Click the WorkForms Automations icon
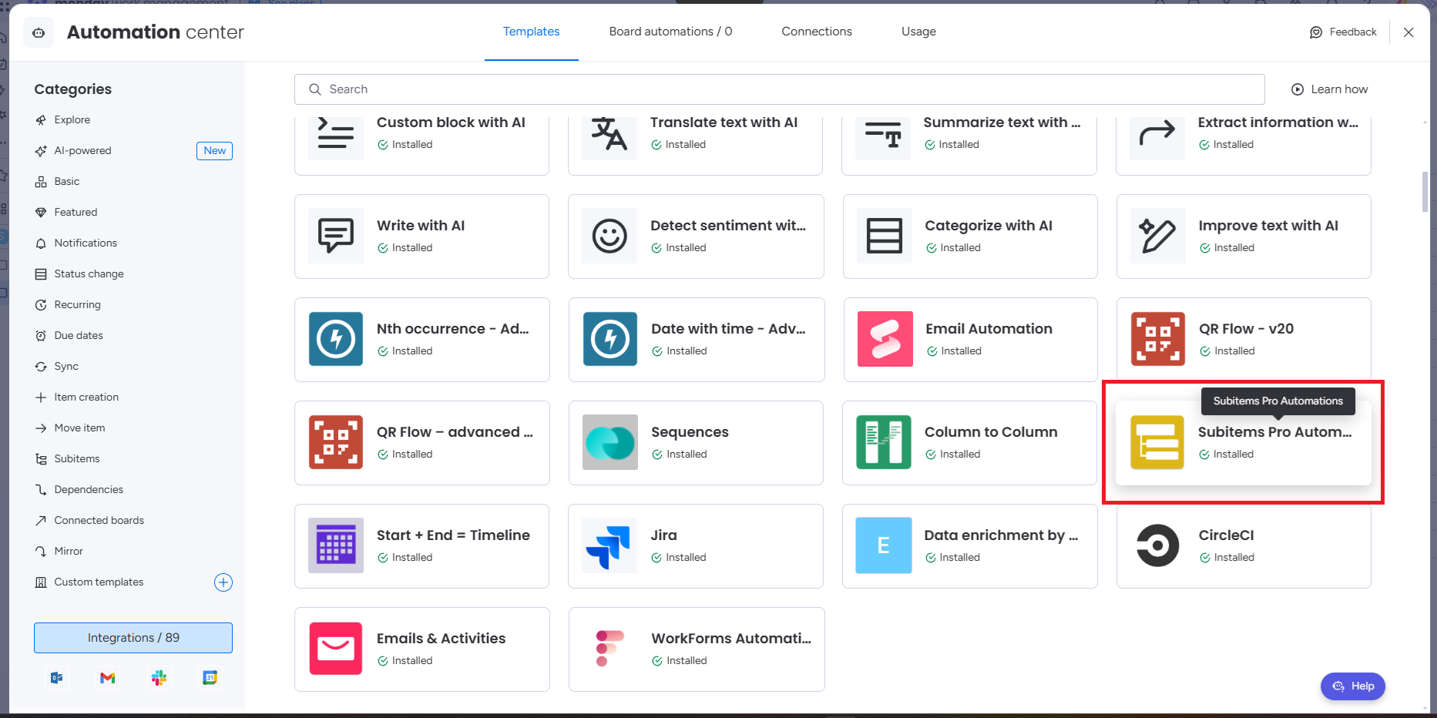 point(610,649)
